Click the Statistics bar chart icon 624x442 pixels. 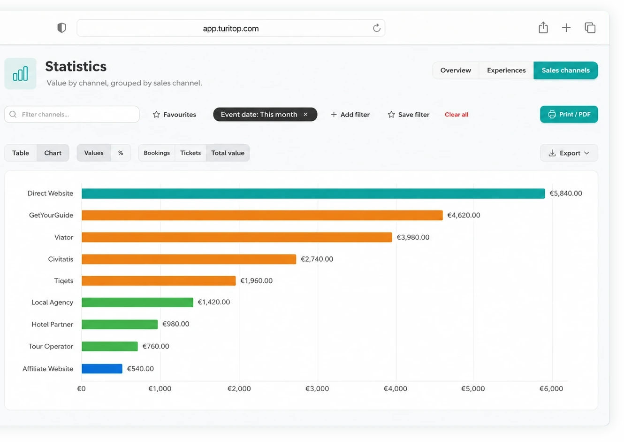coord(20,74)
